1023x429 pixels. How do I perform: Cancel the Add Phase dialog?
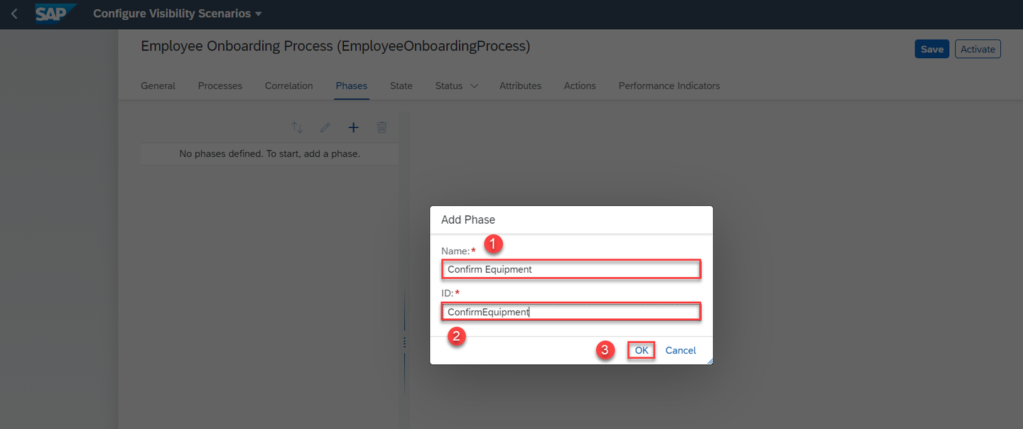[x=681, y=350]
